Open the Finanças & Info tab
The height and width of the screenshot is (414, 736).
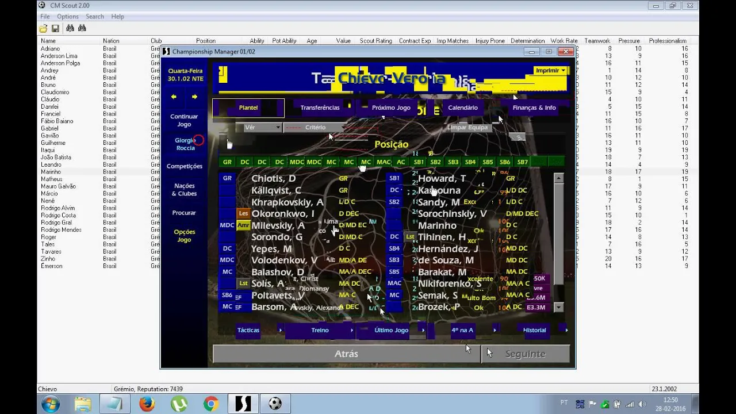point(534,108)
